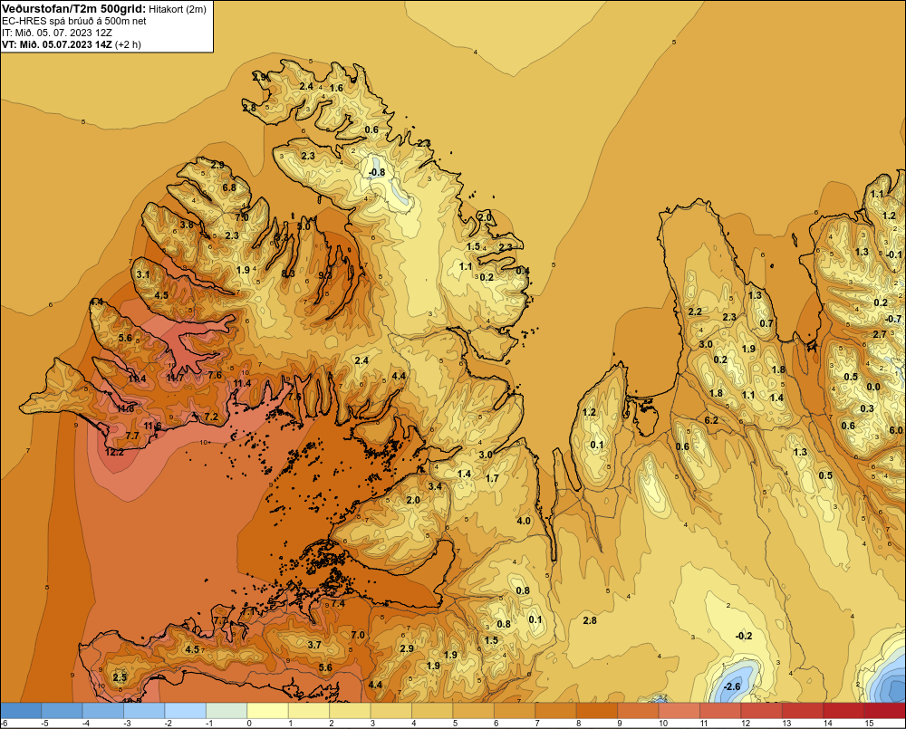Click the '12.2' temperature value
Screen dimensions: 906x729
[x=114, y=452]
